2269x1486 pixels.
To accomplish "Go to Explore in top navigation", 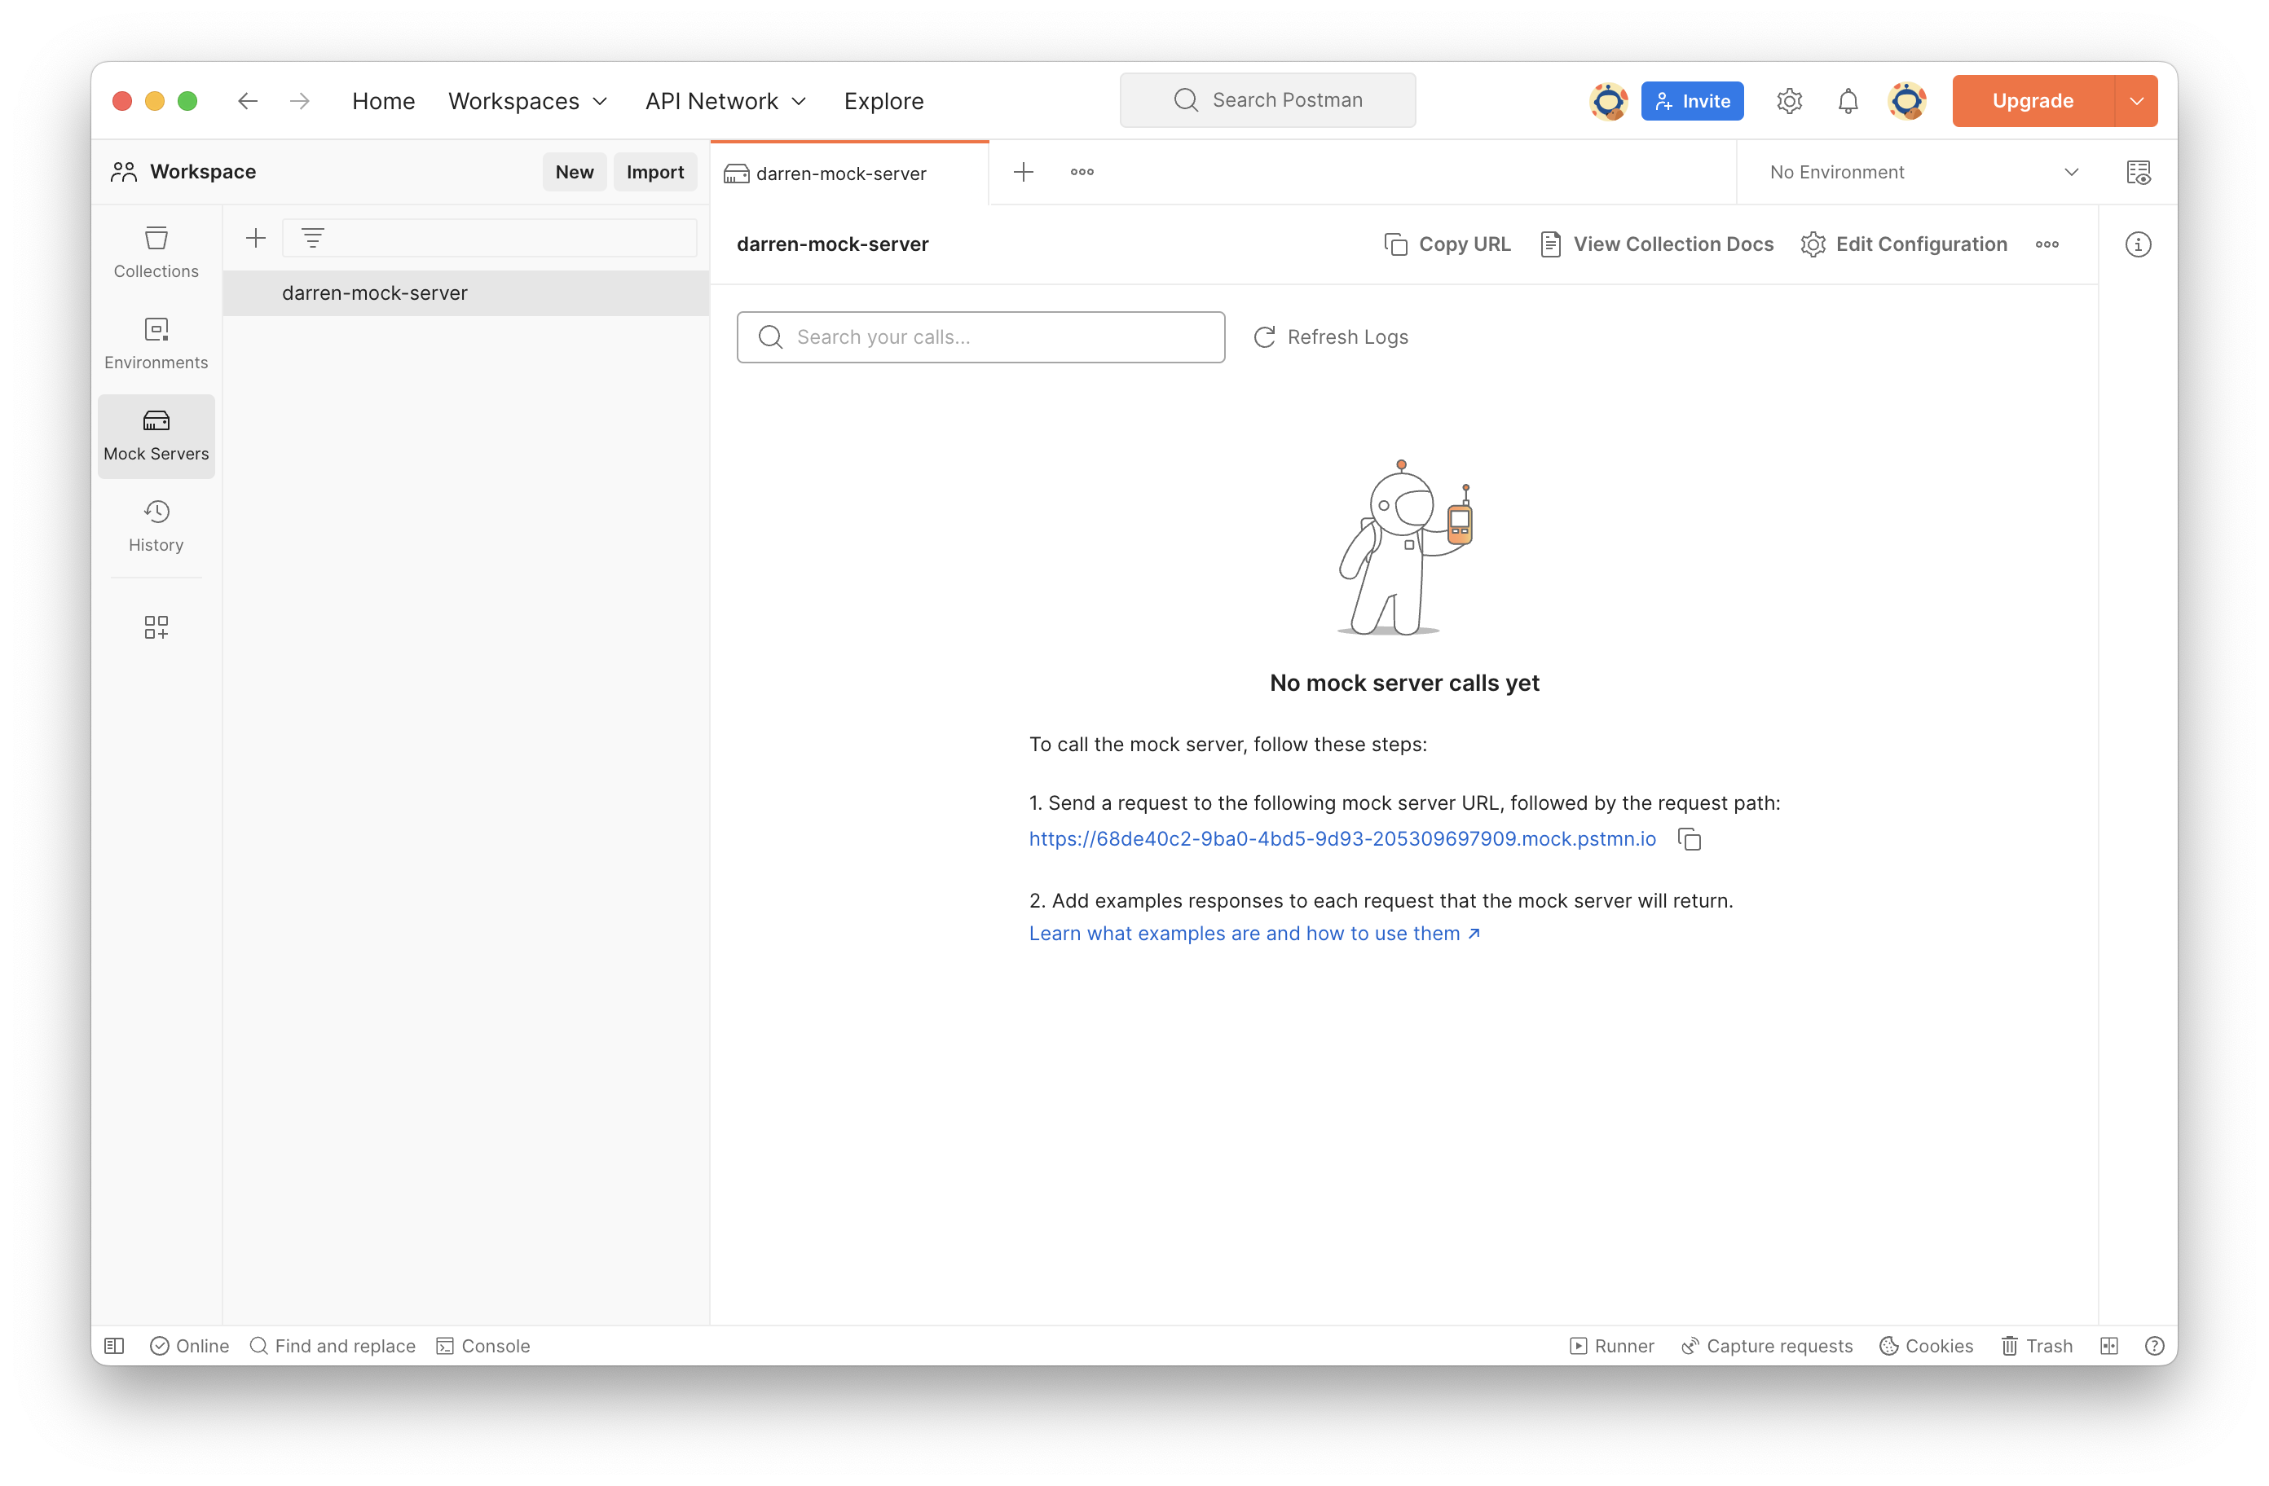I will coord(883,101).
